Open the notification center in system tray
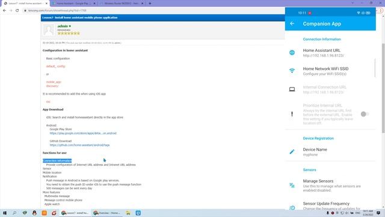385x217 pixels. pos(378,213)
